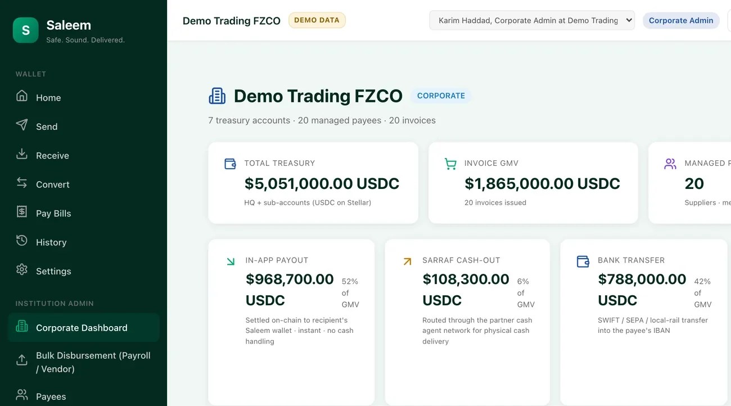731x406 pixels.
Task: Open the Payees sidebar item
Action: 84,396
